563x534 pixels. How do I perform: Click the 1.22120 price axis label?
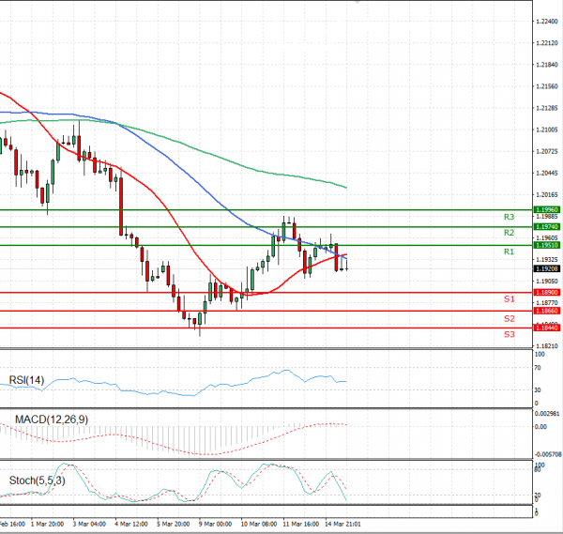pos(547,43)
